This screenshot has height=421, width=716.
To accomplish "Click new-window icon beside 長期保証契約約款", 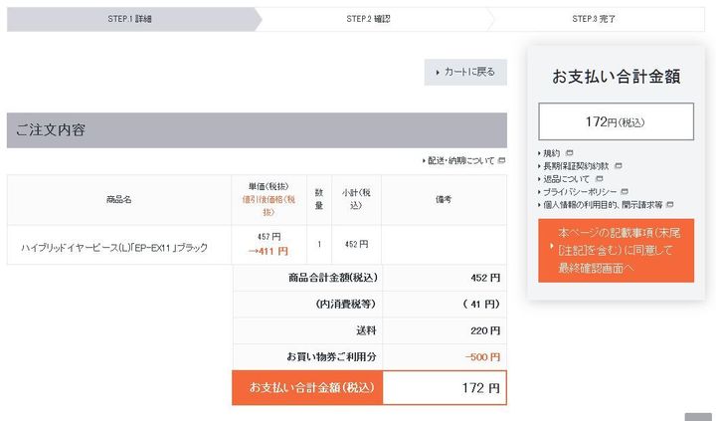I will click(619, 166).
